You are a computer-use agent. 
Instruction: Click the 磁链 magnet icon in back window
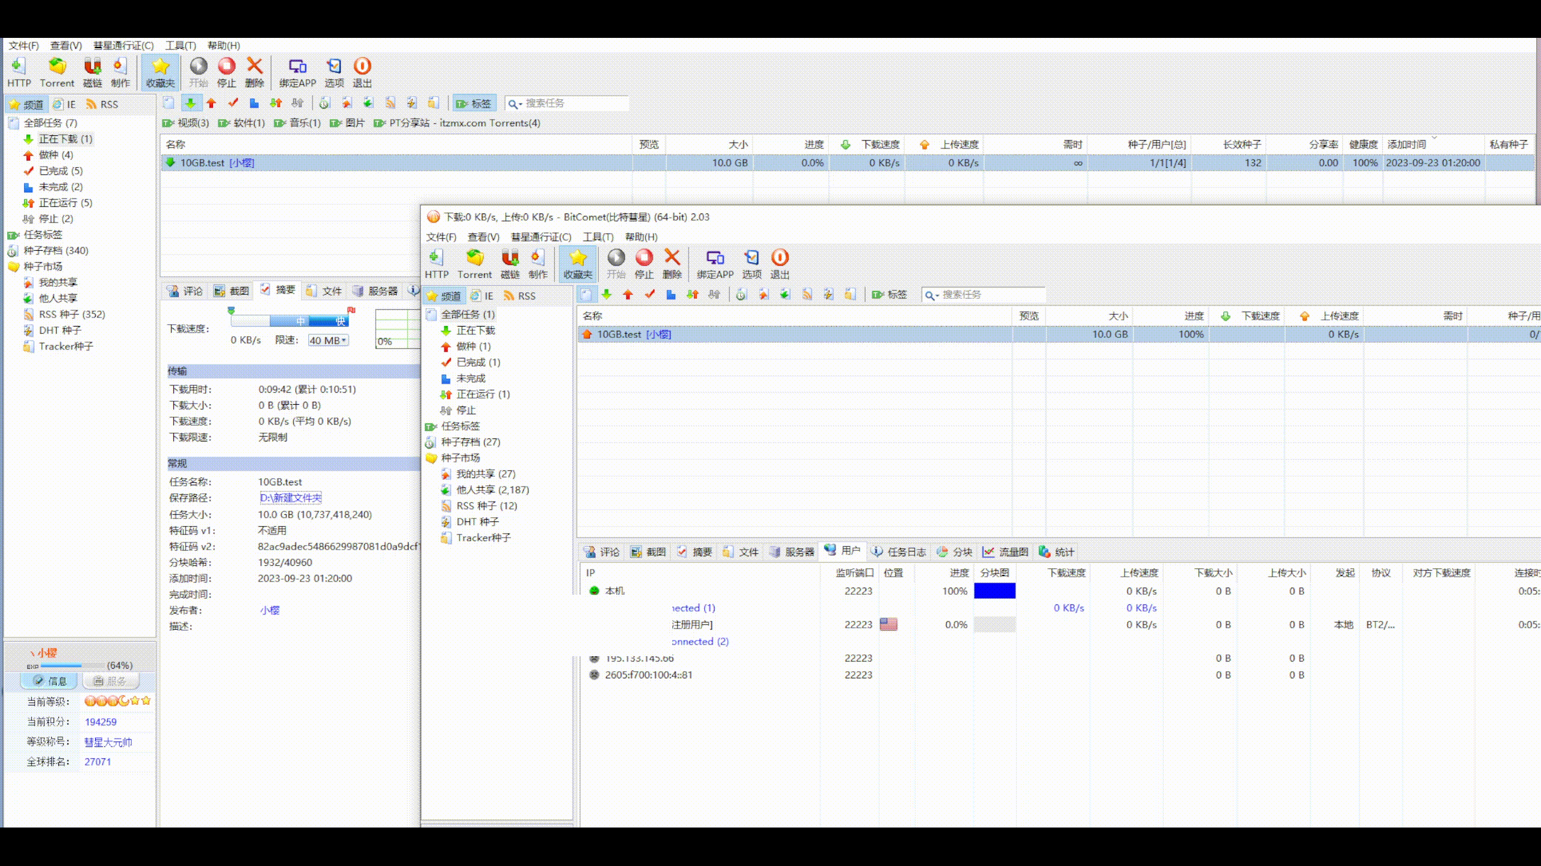point(92,72)
